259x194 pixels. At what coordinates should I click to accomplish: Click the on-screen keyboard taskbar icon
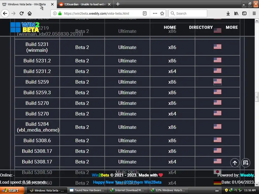[217, 190]
